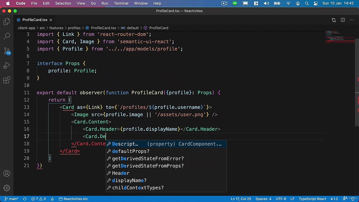Click line number 17 in gutter
The width and height of the screenshot is (359, 202).
(x=26, y=136)
